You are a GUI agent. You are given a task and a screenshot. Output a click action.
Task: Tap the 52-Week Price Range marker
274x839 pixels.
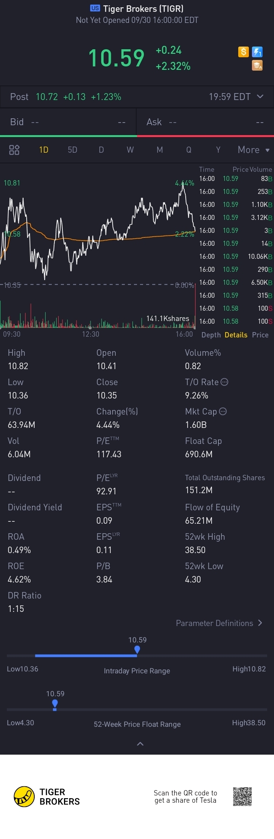(x=55, y=703)
